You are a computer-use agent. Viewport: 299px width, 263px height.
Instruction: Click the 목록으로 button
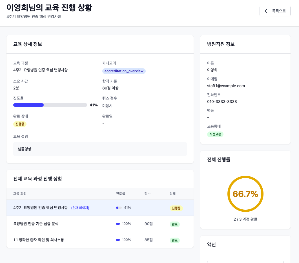coord(275,11)
